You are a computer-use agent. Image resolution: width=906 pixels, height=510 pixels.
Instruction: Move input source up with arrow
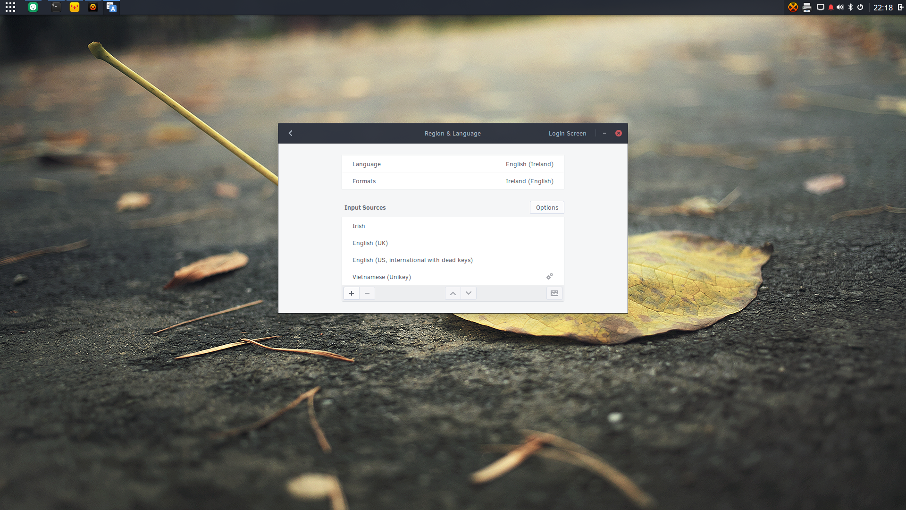[453, 293]
